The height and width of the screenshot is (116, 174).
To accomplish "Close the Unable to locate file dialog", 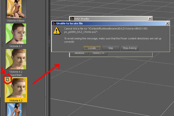I will (167, 23).
